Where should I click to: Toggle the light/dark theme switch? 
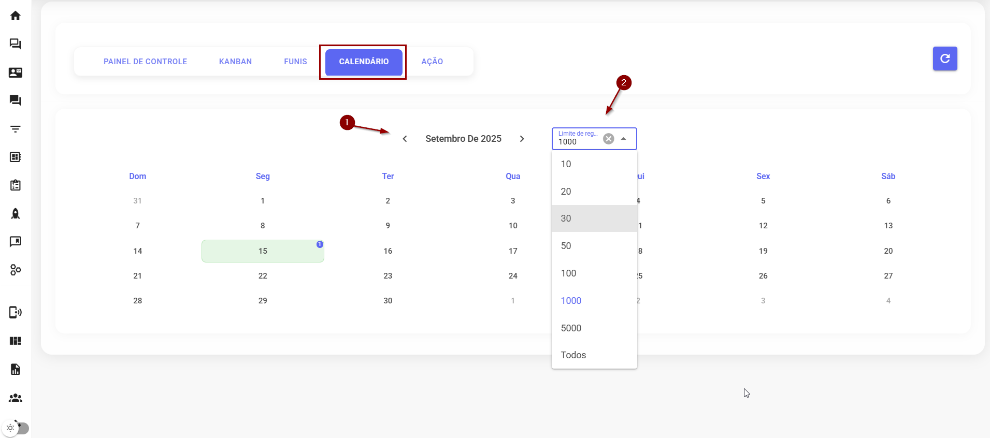[x=16, y=428]
